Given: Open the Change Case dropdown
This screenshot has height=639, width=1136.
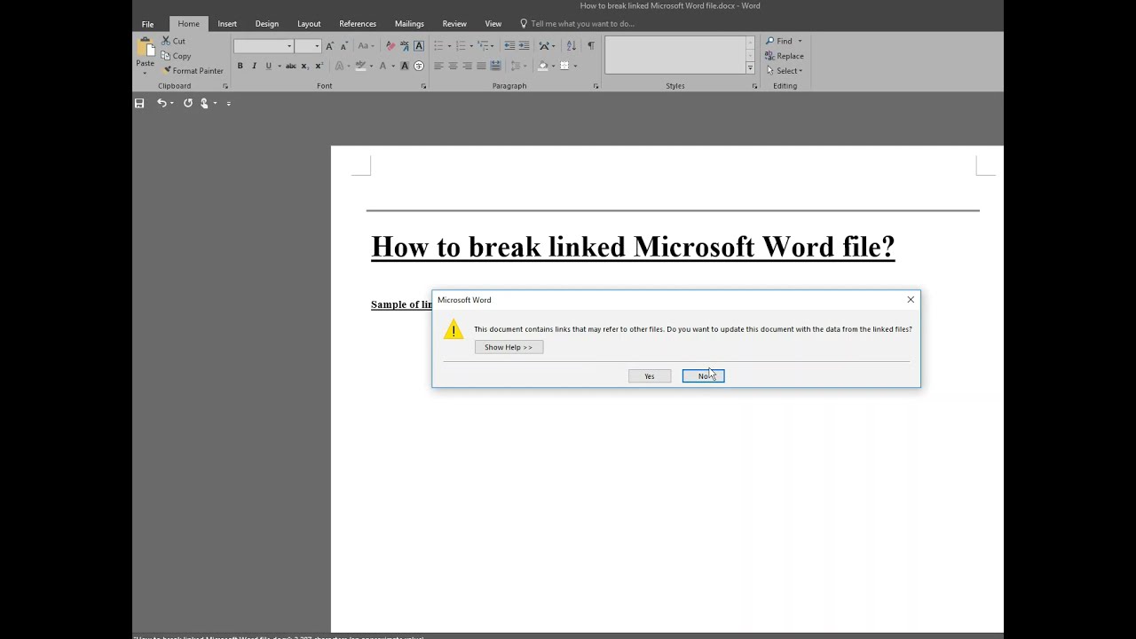Looking at the screenshot, I should tap(366, 45).
